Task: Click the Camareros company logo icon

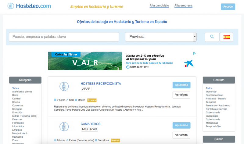Action: pos(64,126)
